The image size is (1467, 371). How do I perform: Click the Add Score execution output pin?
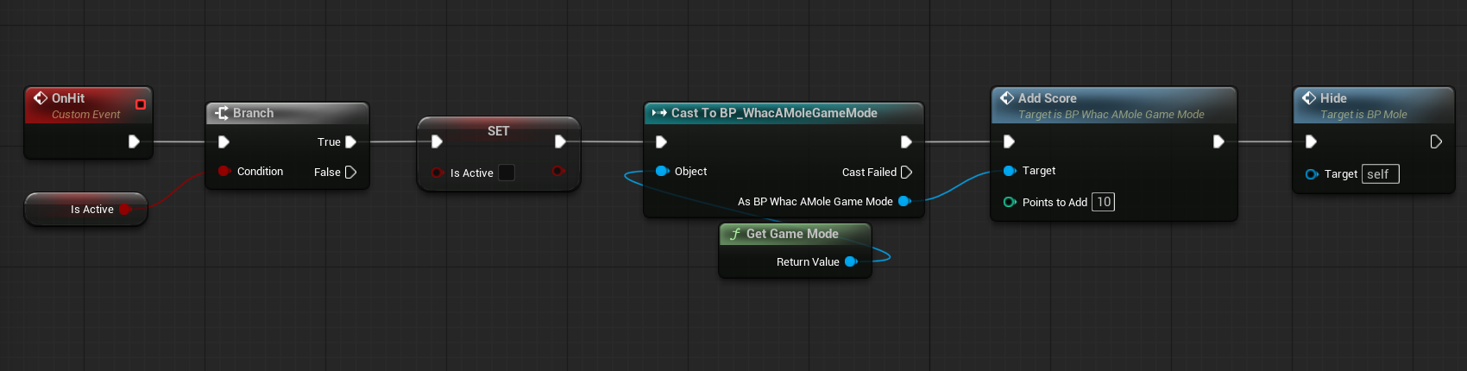[1218, 141]
